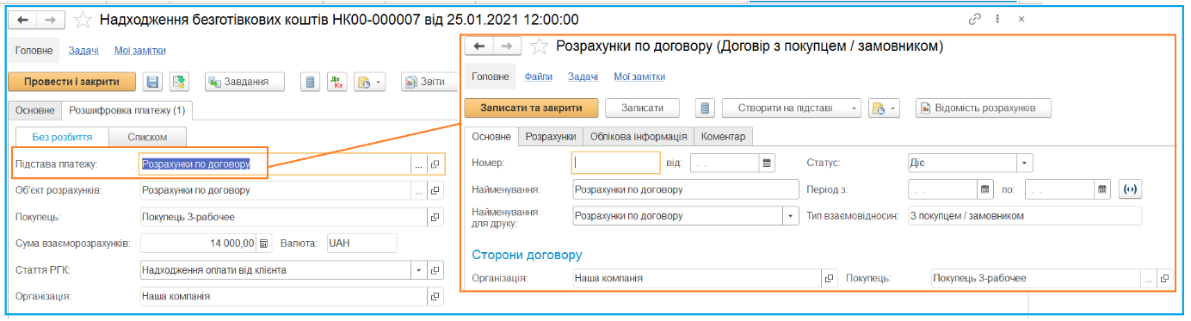Go back in the Розрахунки по договору window

click(x=479, y=46)
